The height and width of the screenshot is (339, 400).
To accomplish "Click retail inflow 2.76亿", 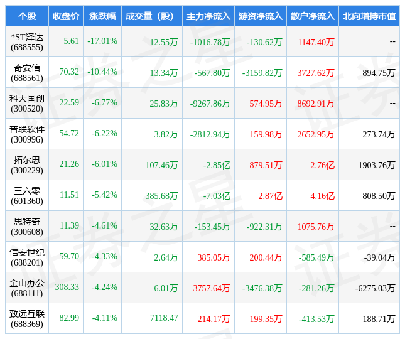I will click(323, 165).
